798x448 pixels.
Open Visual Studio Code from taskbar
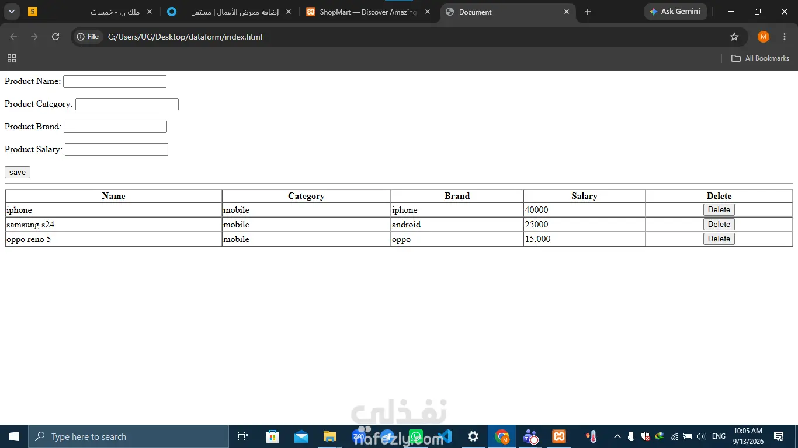pos(445,436)
